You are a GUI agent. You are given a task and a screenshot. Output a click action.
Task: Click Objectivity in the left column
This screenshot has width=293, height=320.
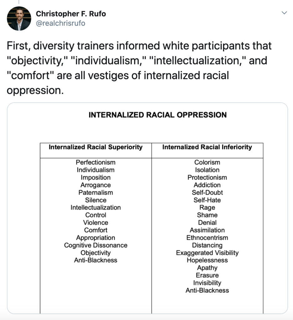coord(96,252)
